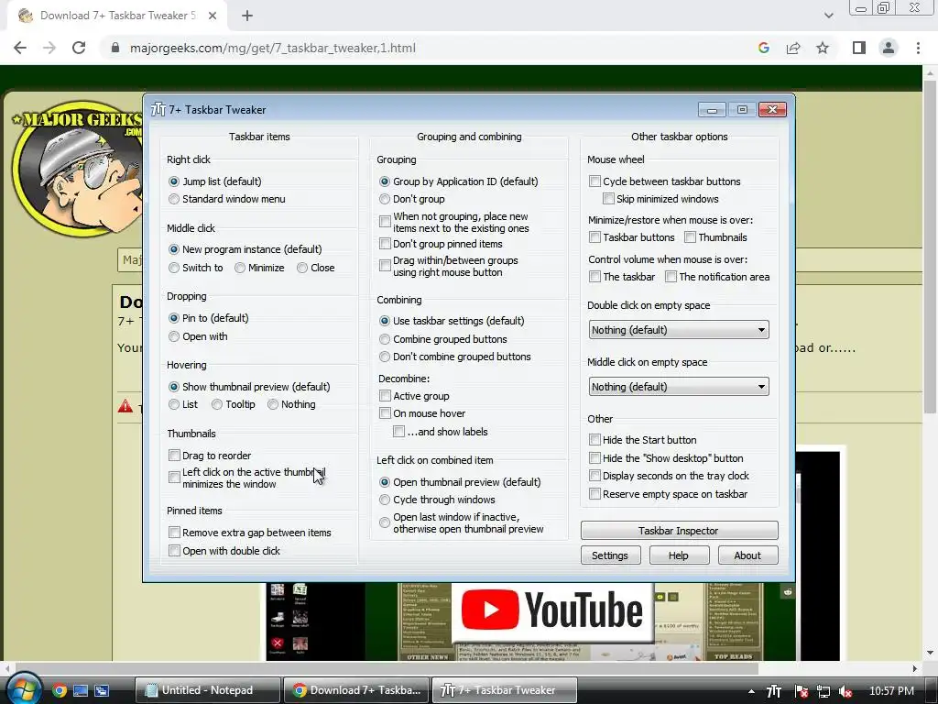Viewport: 938px width, 704px height.
Task: Click 7+ Taskbar Tweaker tray icon
Action: [774, 691]
